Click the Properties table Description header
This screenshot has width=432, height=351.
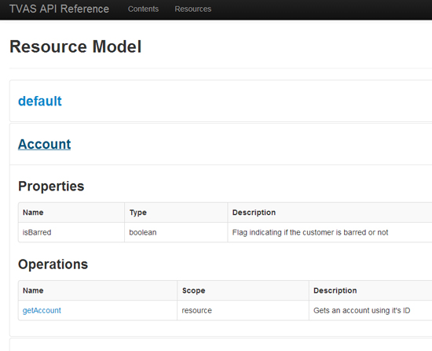(254, 212)
